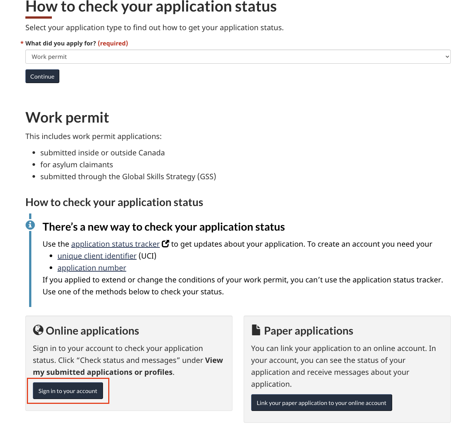Click the red required asterisk
The height and width of the screenshot is (440, 475).
[22, 44]
